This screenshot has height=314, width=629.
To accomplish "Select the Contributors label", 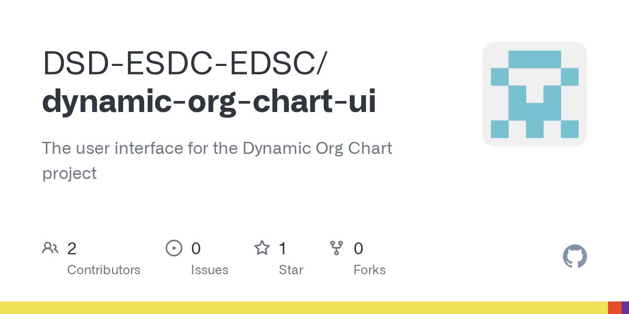I will coord(104,270).
